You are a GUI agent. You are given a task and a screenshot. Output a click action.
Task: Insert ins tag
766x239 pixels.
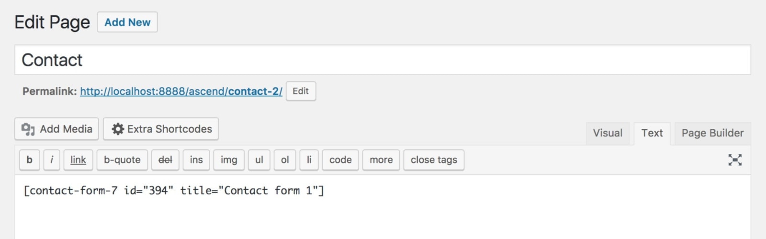[x=196, y=160]
